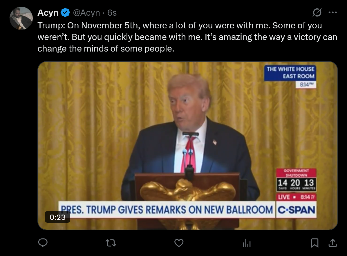
Task: Click the blue verified checkmark badge
Action: [65, 12]
